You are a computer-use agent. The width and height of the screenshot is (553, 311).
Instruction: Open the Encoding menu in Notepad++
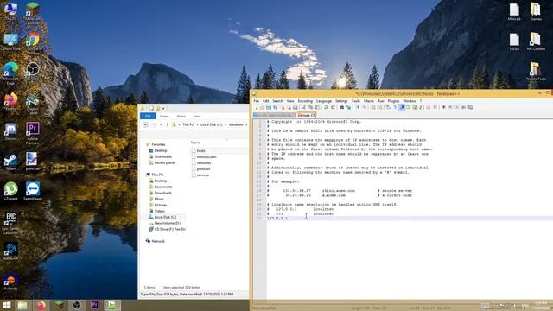(x=305, y=101)
